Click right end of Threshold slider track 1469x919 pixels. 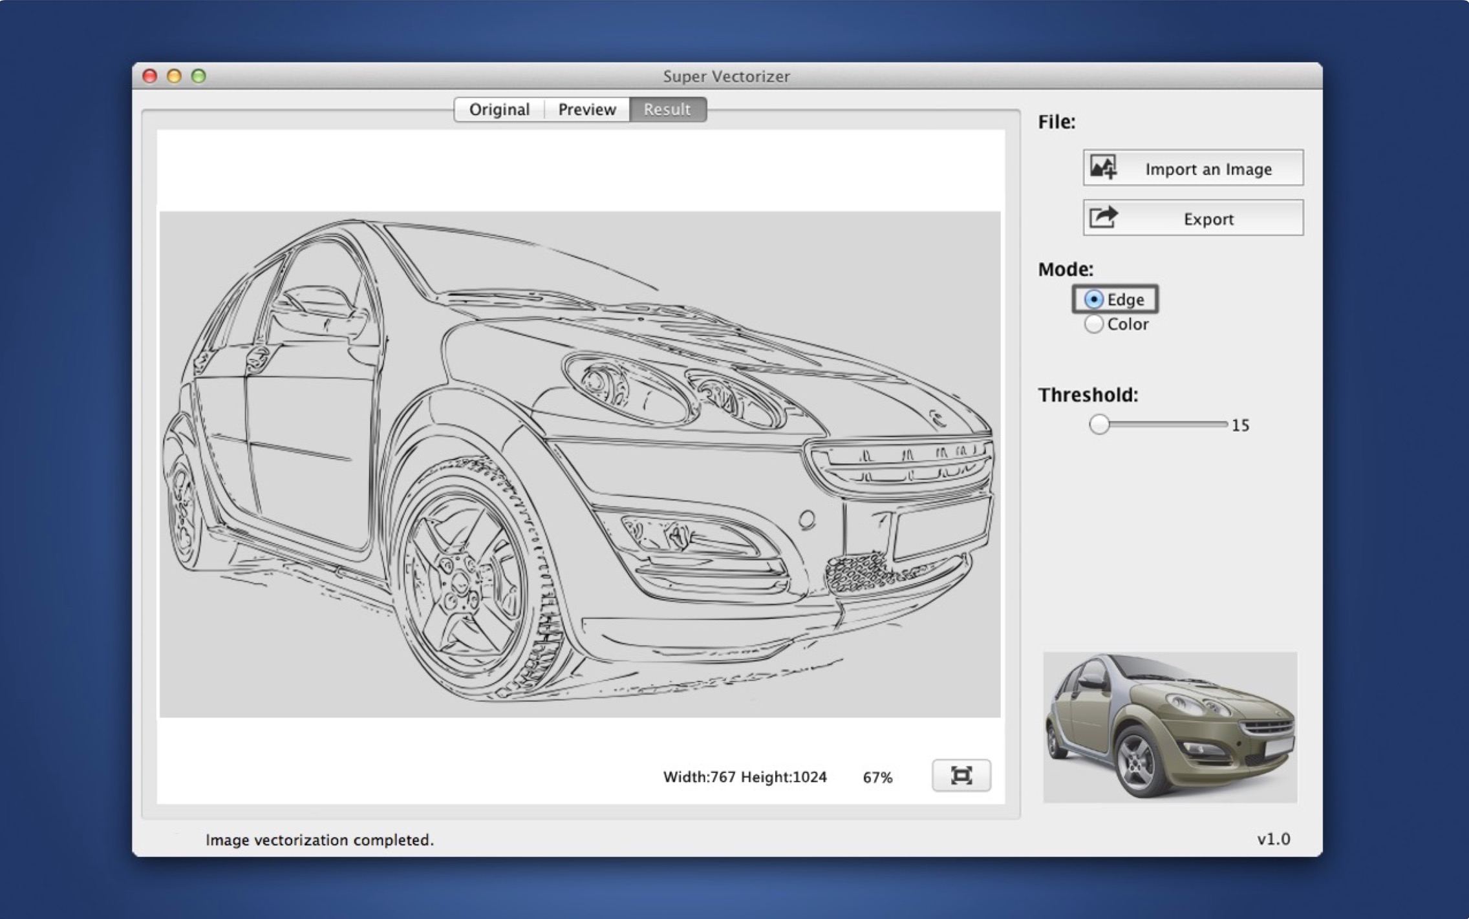pyautogui.click(x=1223, y=425)
